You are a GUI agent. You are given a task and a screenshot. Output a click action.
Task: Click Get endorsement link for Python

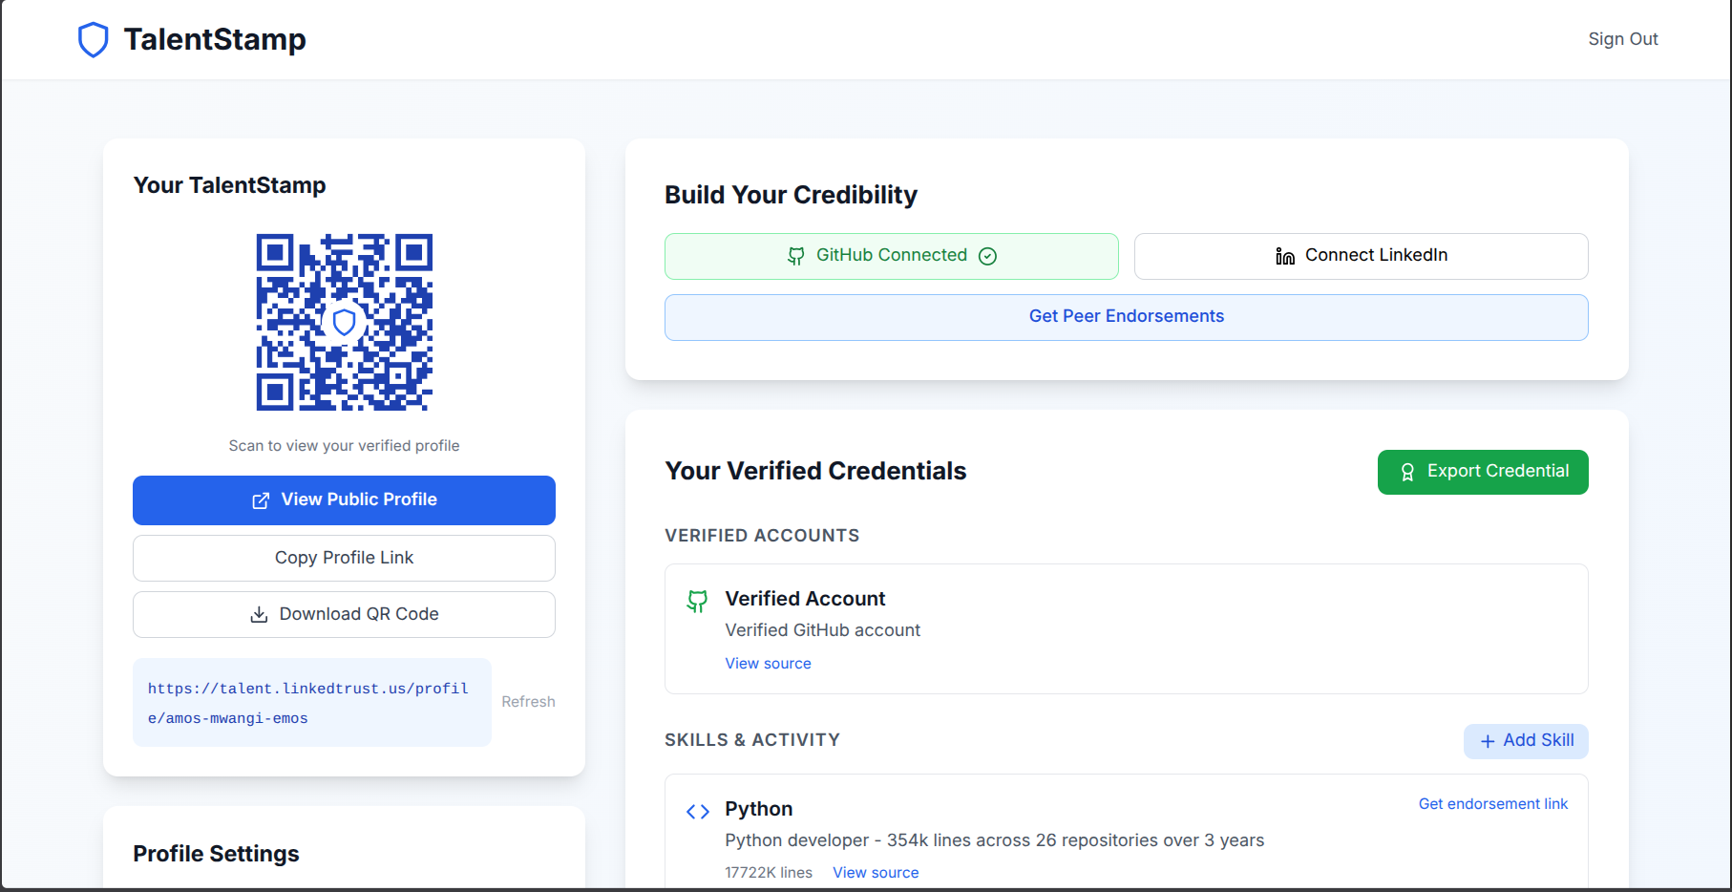coord(1492,804)
